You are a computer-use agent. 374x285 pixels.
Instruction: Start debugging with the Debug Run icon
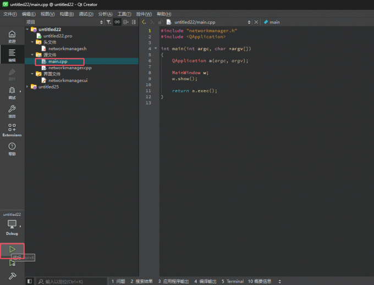(12, 263)
